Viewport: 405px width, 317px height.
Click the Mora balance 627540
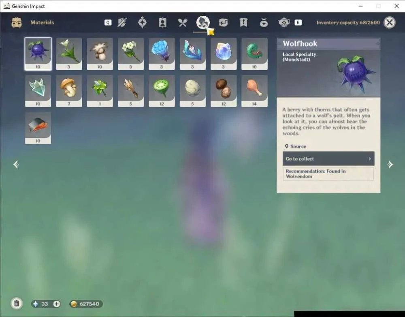click(86, 304)
